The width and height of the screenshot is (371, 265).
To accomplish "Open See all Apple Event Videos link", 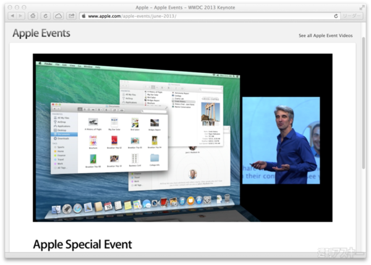I will (325, 35).
